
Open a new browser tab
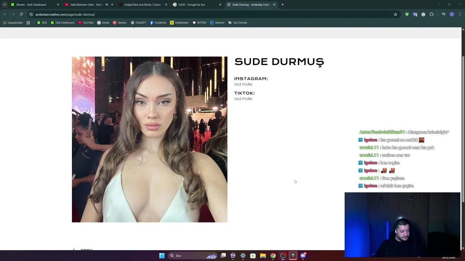coord(282,5)
